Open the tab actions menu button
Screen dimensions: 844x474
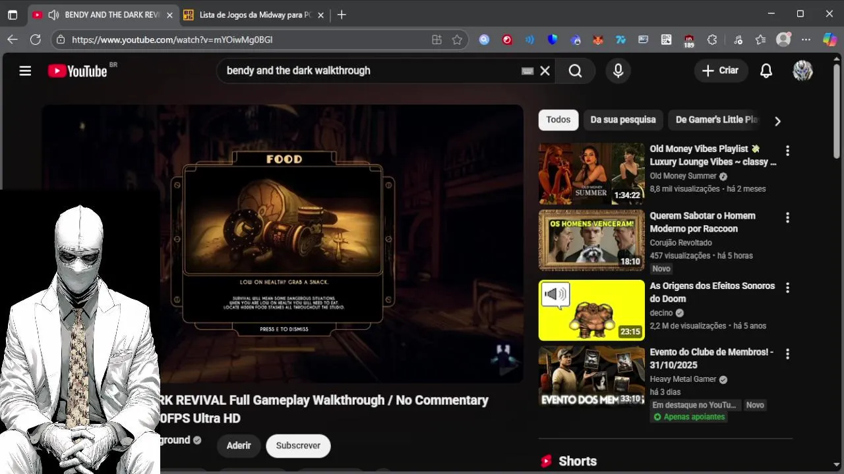point(13,14)
